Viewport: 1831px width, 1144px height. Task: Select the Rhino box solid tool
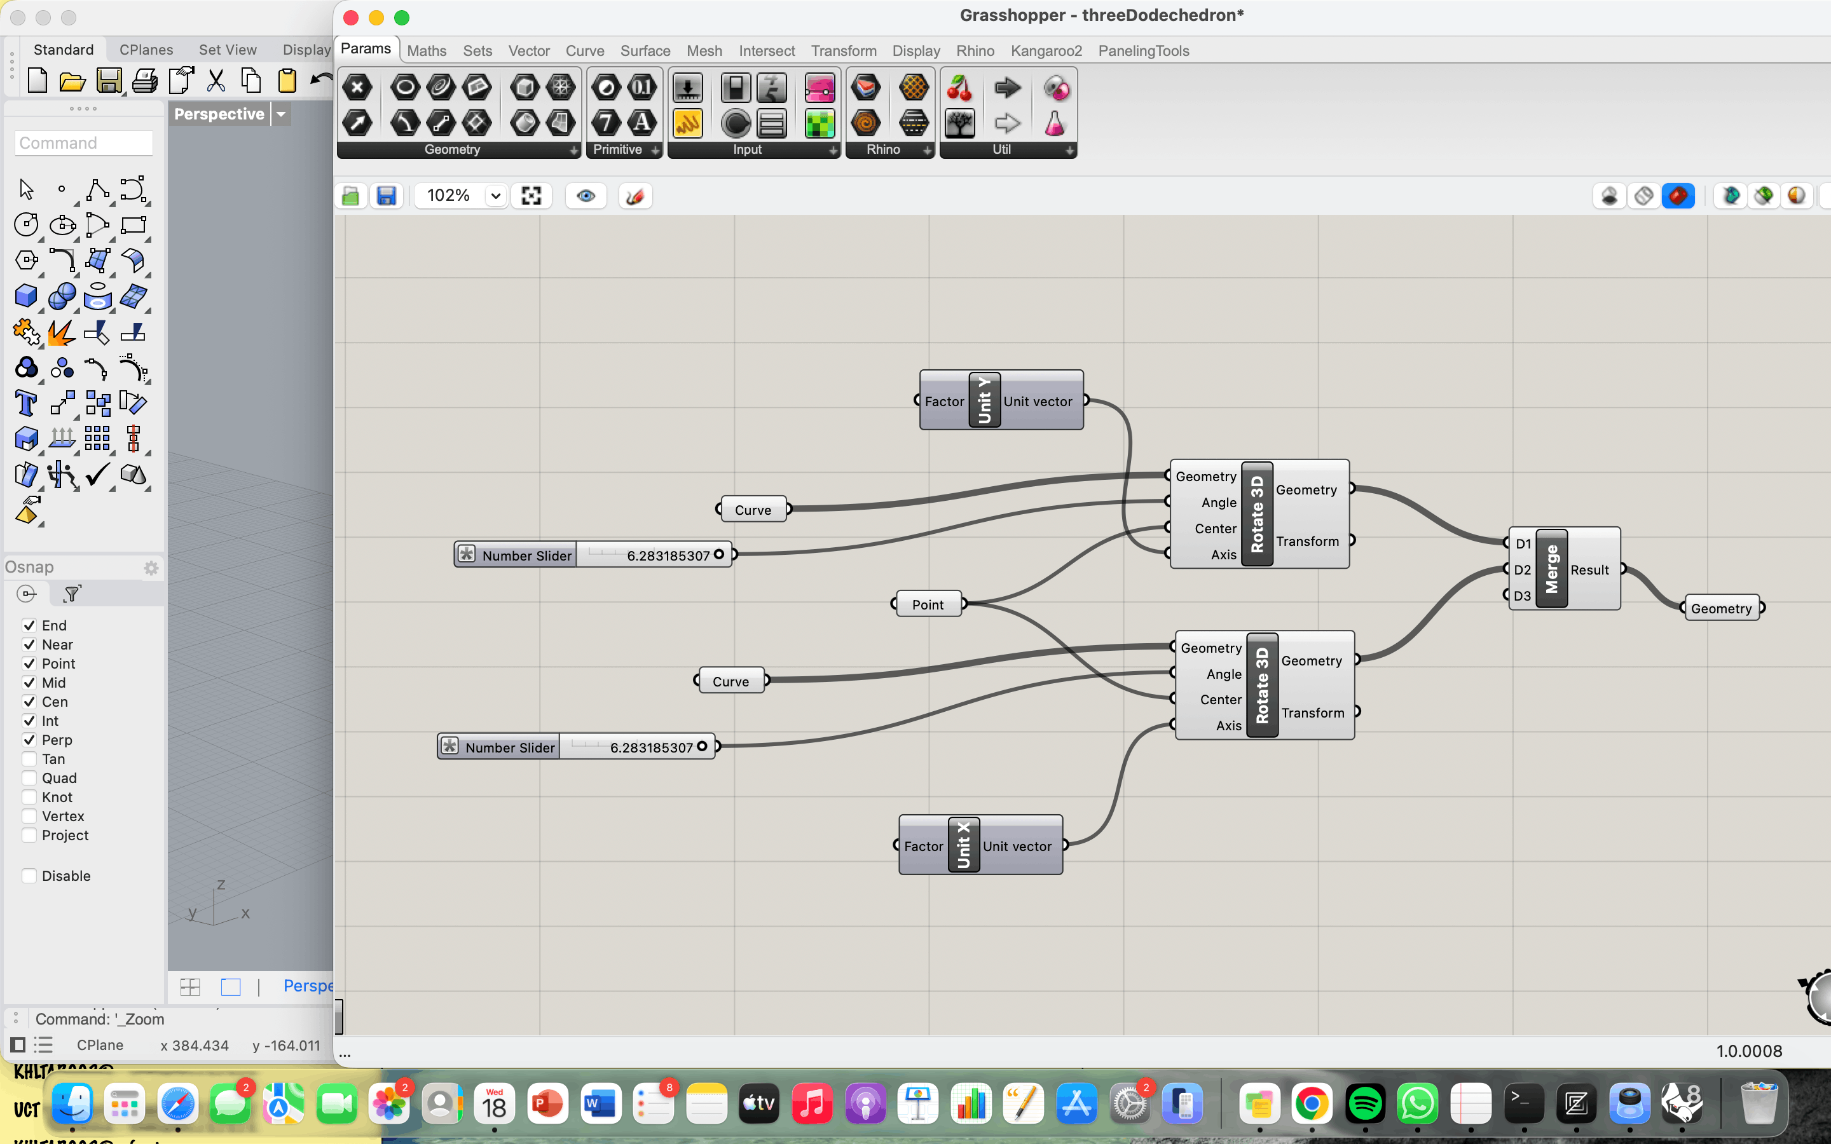click(x=25, y=296)
